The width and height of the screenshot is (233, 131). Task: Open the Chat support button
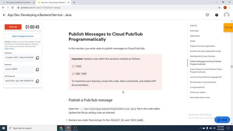click(x=222, y=120)
